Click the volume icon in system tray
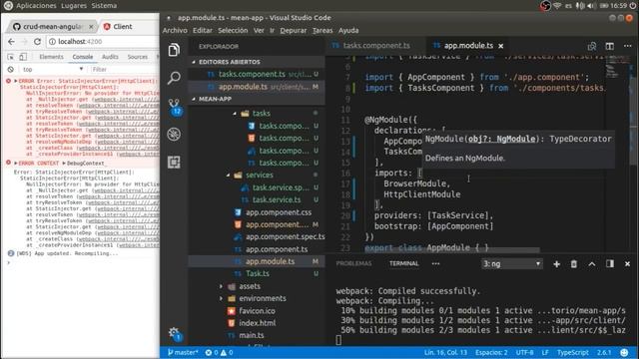639x359 pixels. (x=591, y=6)
